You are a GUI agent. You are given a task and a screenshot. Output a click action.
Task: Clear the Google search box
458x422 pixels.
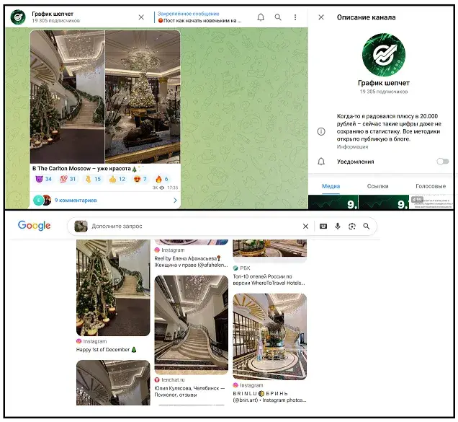click(305, 227)
